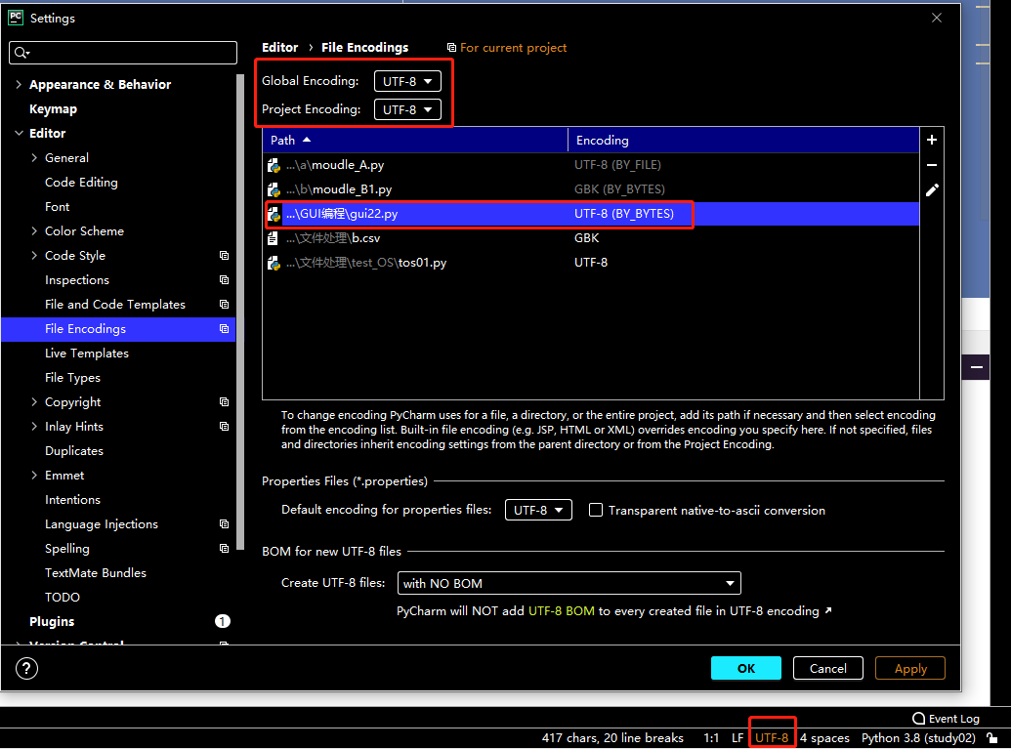This screenshot has height=749, width=1011.
Task: Click the settings sidebar scrollbar
Action: 240,312
